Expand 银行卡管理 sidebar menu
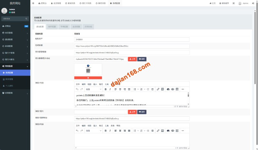Image resolution: width=258 pixels, height=150 pixels. (15, 53)
